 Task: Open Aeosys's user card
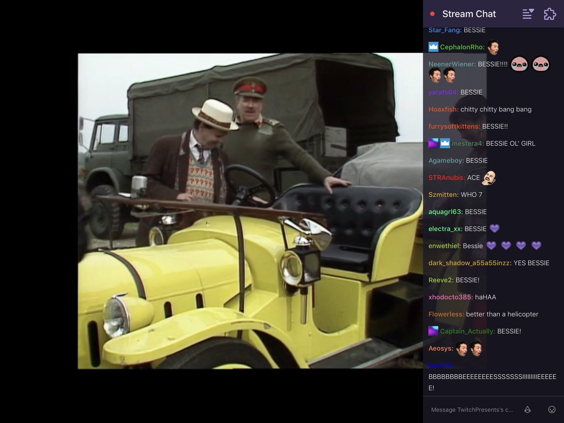441,348
